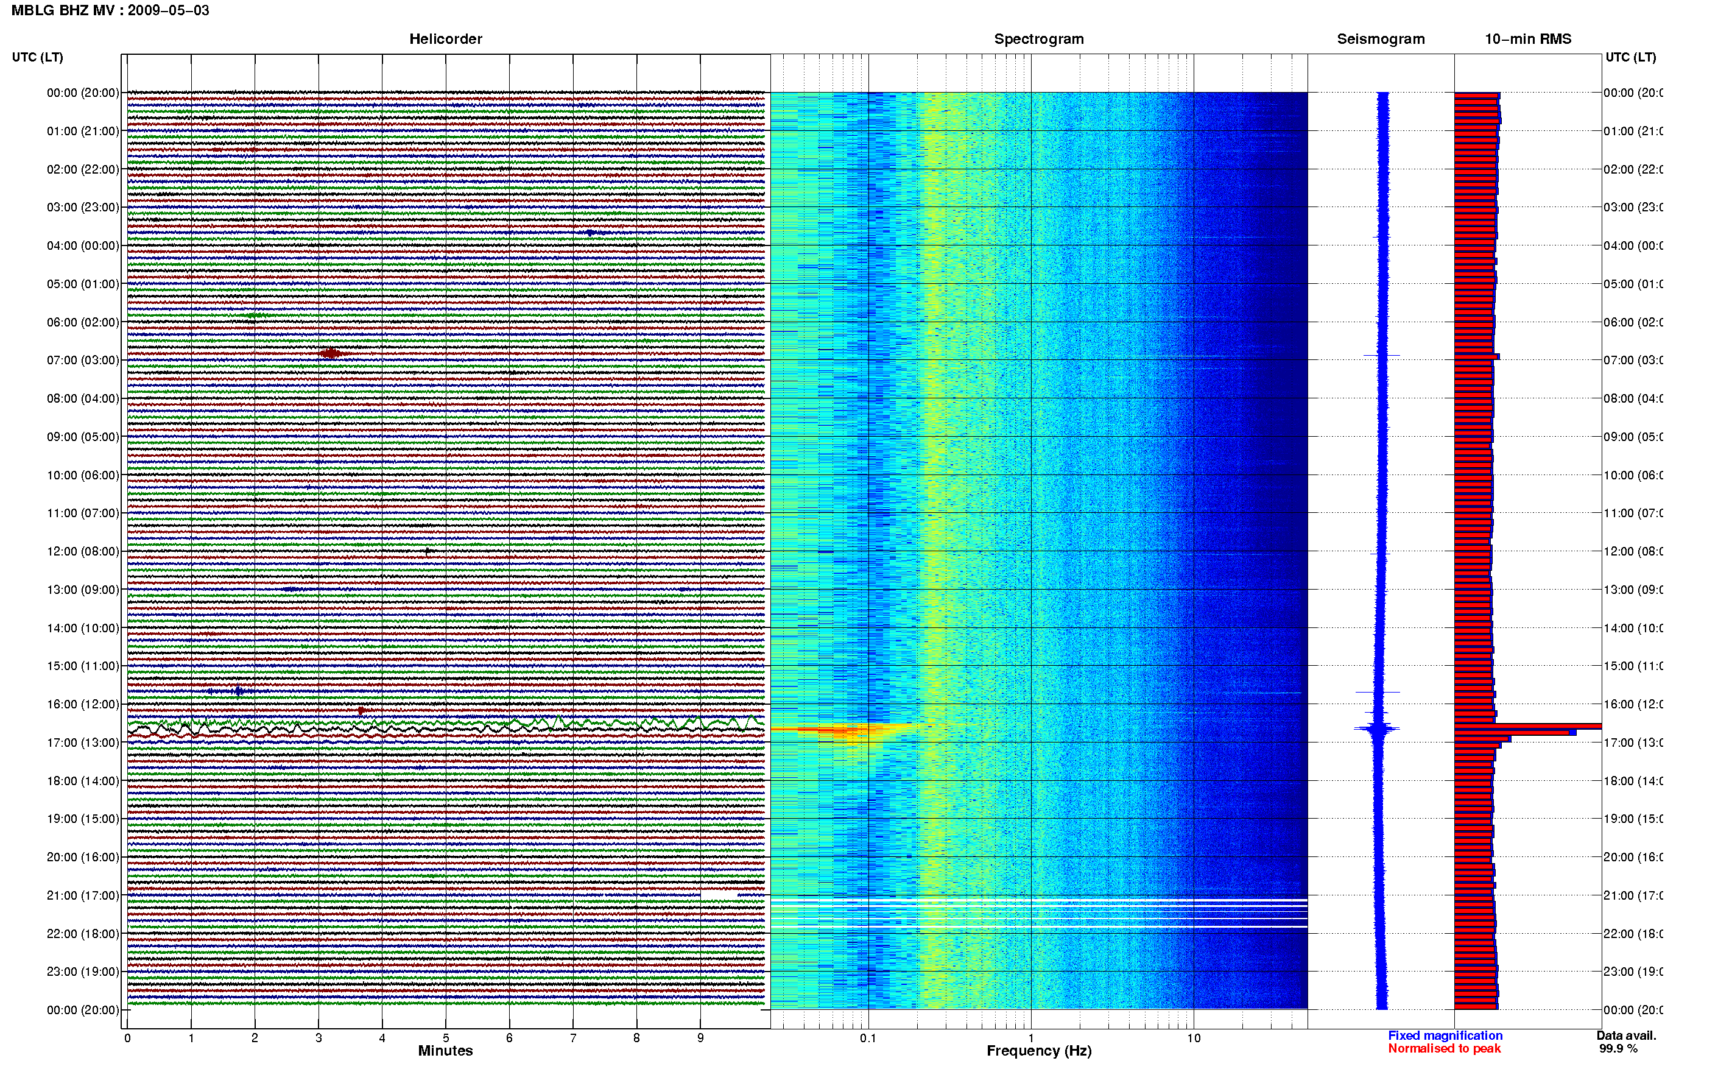The height and width of the screenshot is (1083, 1732).
Task: Click left time label '20:00 (16:00)'
Action: click(x=83, y=858)
